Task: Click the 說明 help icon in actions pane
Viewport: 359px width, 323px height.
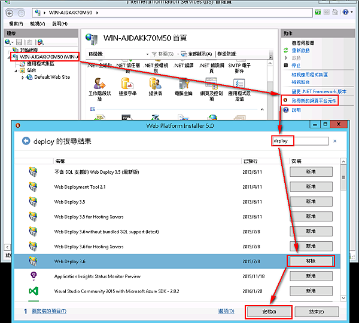Action: (286, 110)
